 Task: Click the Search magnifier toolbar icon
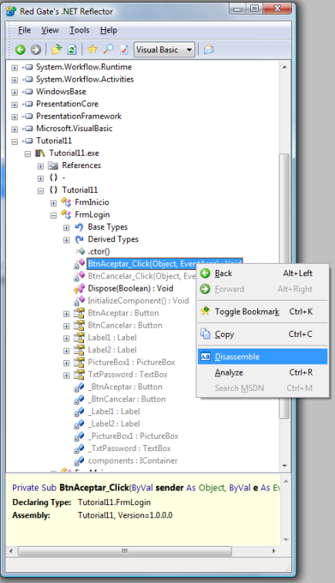[x=108, y=49]
